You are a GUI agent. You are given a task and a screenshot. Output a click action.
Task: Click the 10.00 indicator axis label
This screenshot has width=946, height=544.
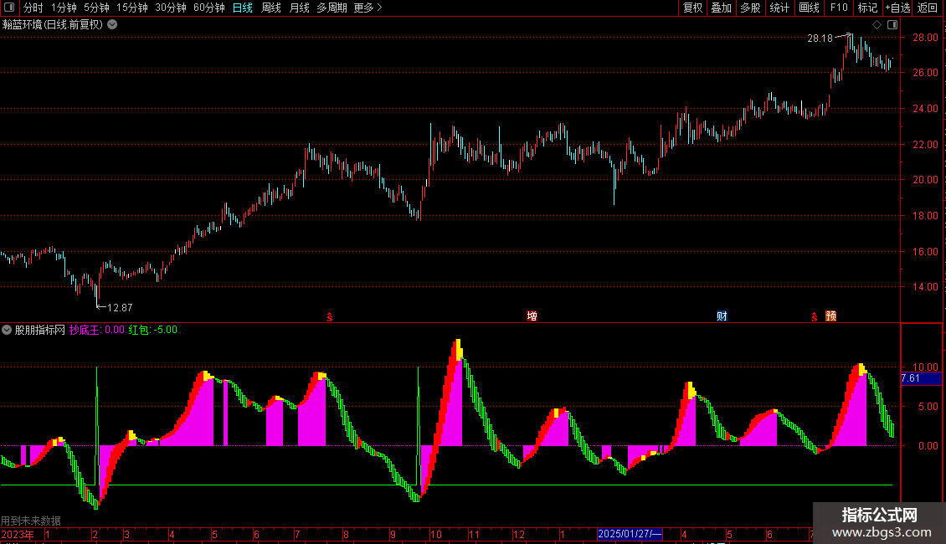tap(925, 367)
